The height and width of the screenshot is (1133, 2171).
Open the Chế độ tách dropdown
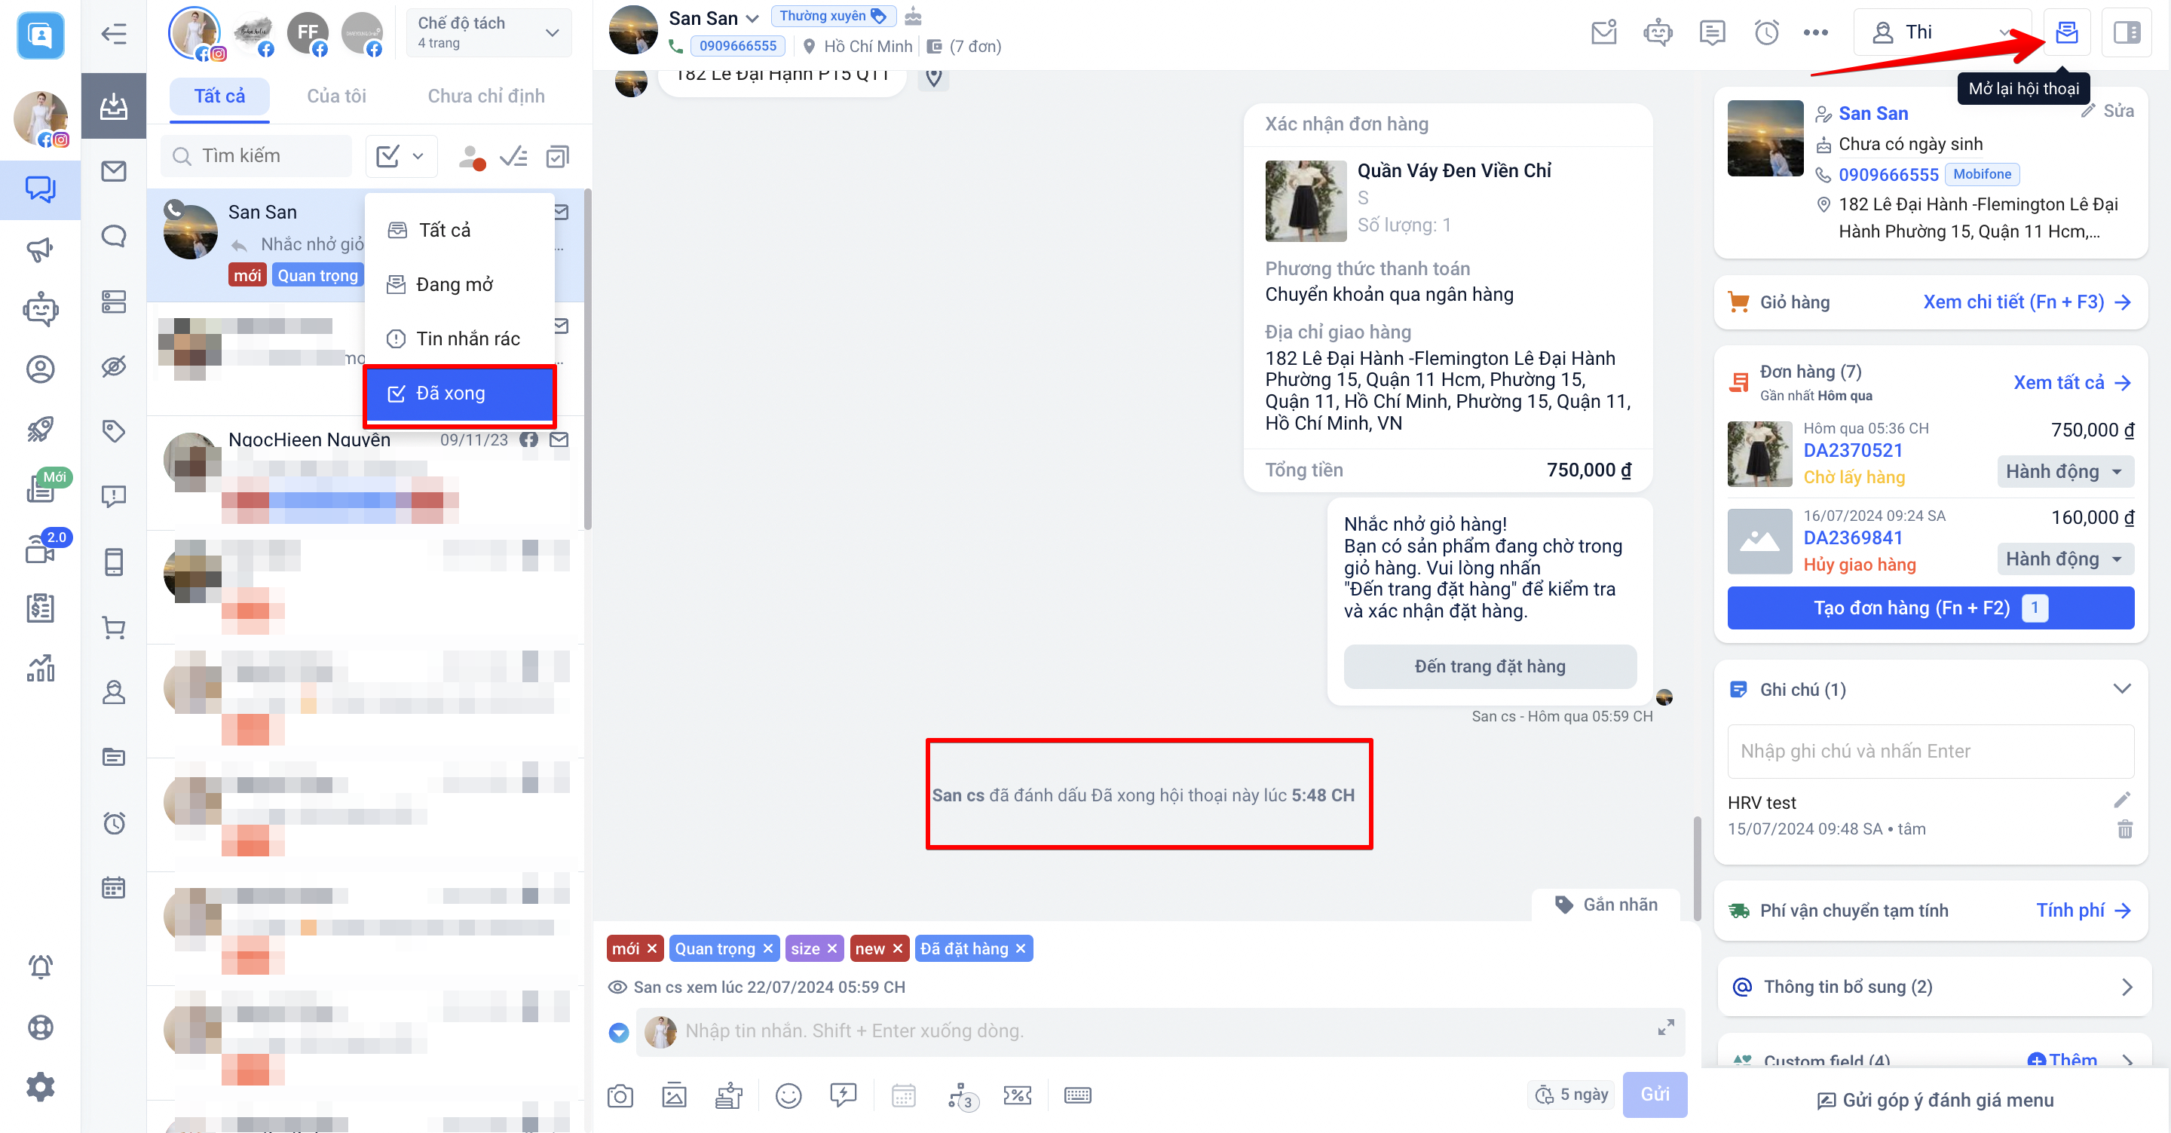[488, 33]
